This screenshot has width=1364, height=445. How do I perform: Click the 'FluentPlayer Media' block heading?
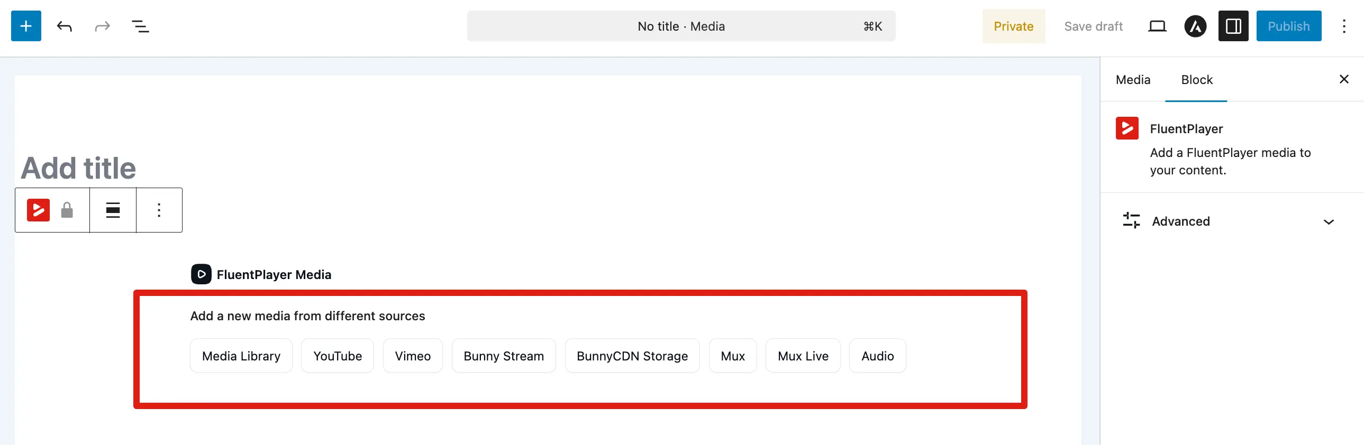(274, 274)
